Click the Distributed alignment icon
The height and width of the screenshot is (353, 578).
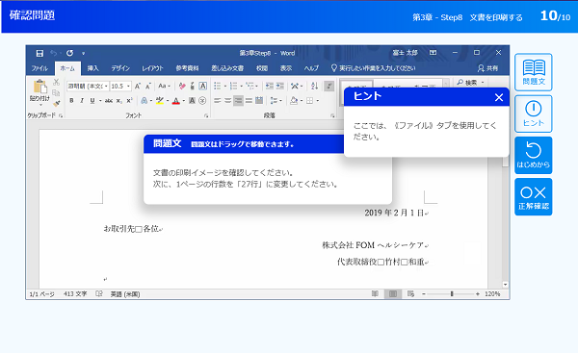[x=259, y=100]
